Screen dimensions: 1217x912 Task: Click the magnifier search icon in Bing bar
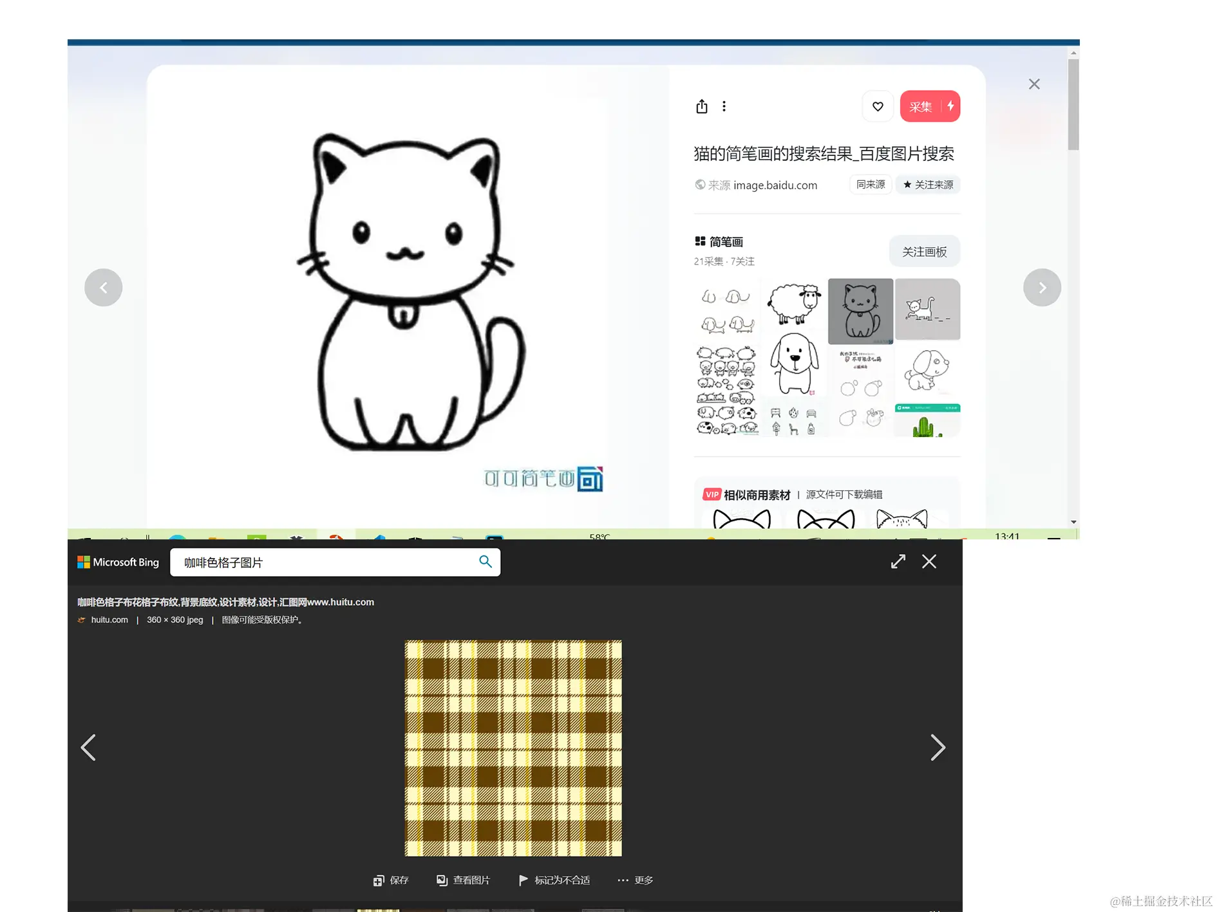point(486,562)
